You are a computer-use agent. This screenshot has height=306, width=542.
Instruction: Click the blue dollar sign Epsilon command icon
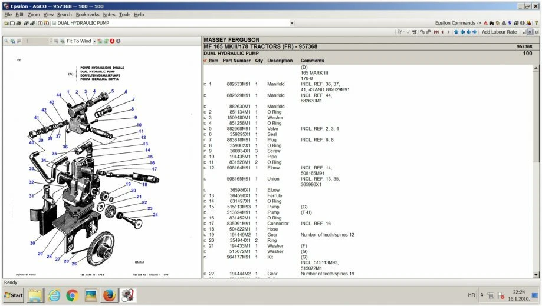[510, 23]
